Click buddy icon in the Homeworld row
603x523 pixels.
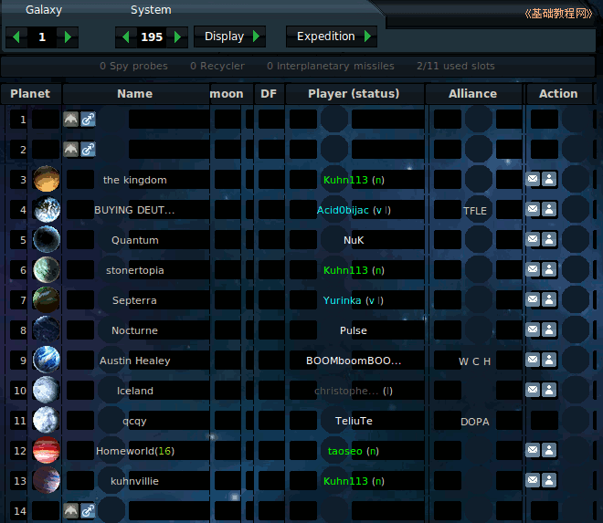[549, 451]
